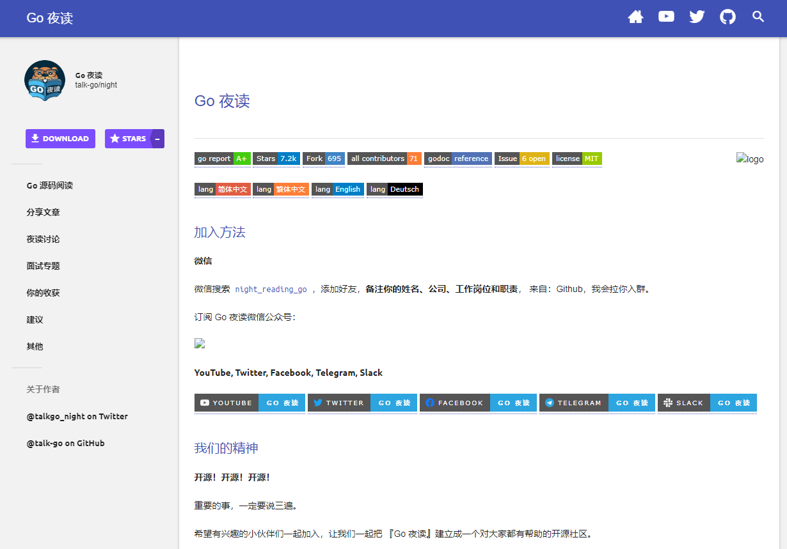
Task: Open 你的收获 in sidebar
Action: pos(43,293)
